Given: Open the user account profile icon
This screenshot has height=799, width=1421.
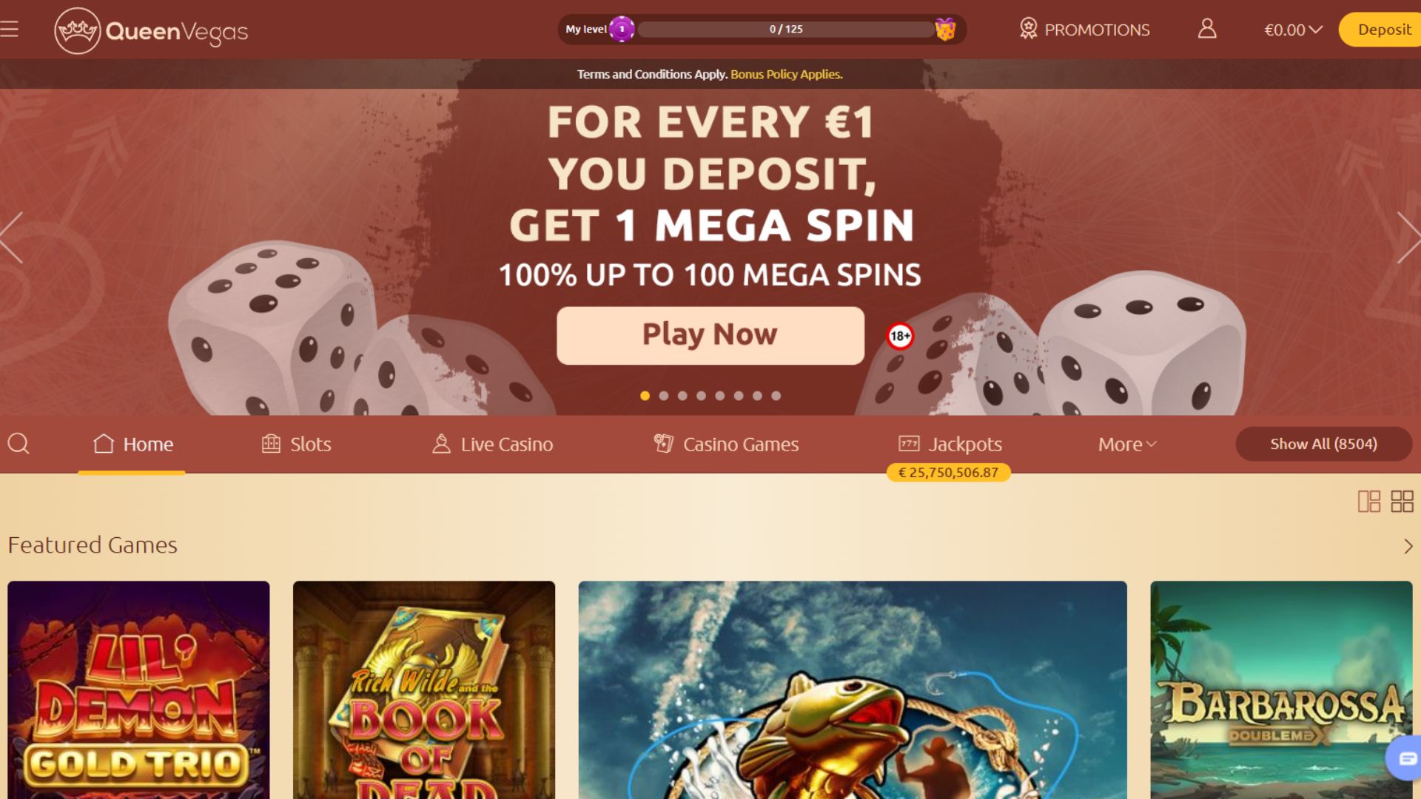Looking at the screenshot, I should (x=1207, y=29).
